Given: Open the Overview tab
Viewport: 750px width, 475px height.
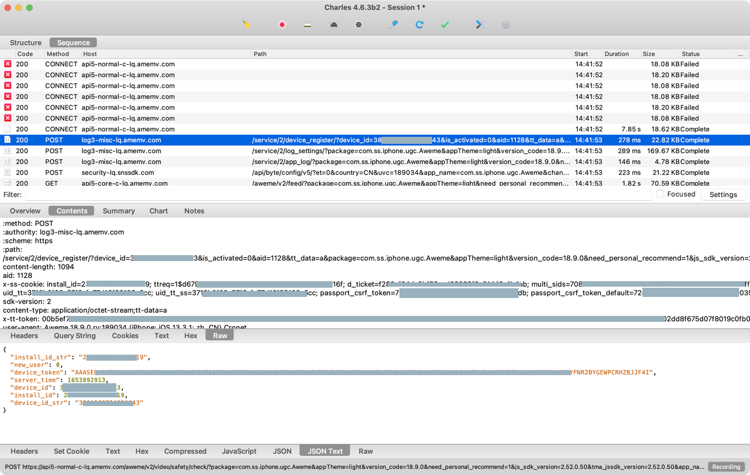Looking at the screenshot, I should pyautogui.click(x=25, y=211).
